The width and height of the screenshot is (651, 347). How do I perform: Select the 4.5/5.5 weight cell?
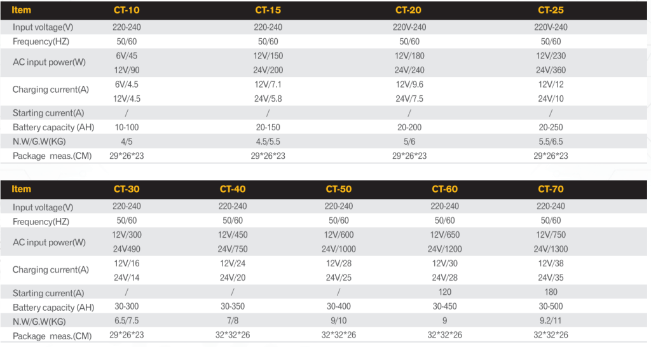tap(268, 142)
